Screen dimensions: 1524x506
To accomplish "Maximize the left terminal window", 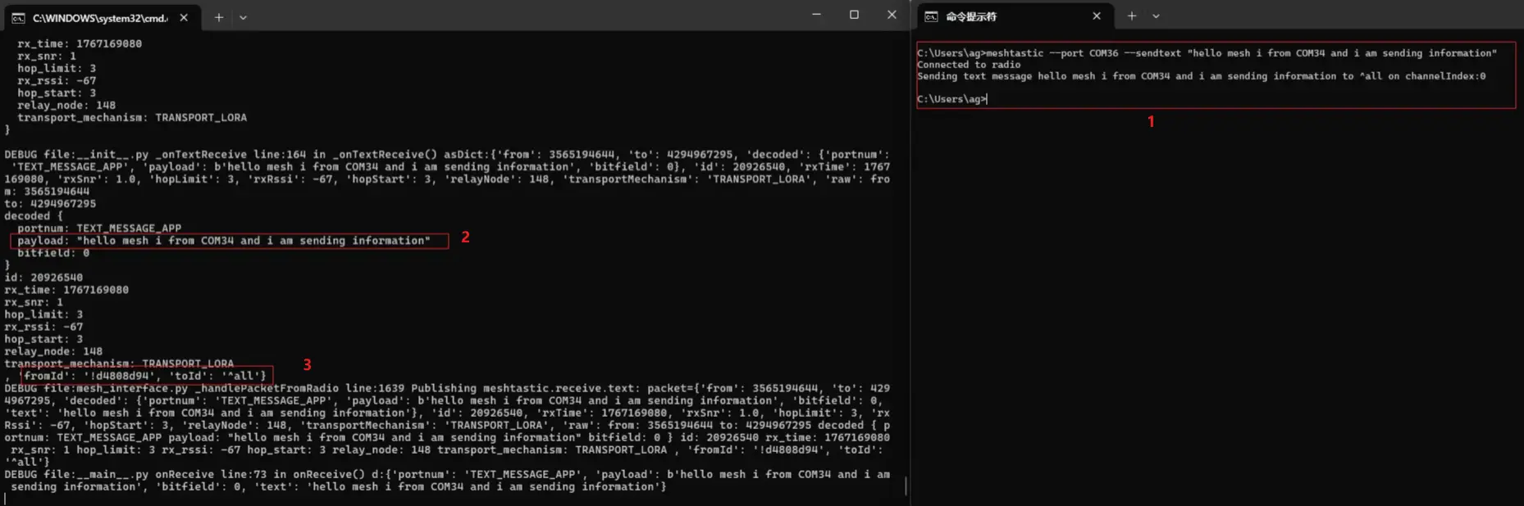I will pos(854,15).
